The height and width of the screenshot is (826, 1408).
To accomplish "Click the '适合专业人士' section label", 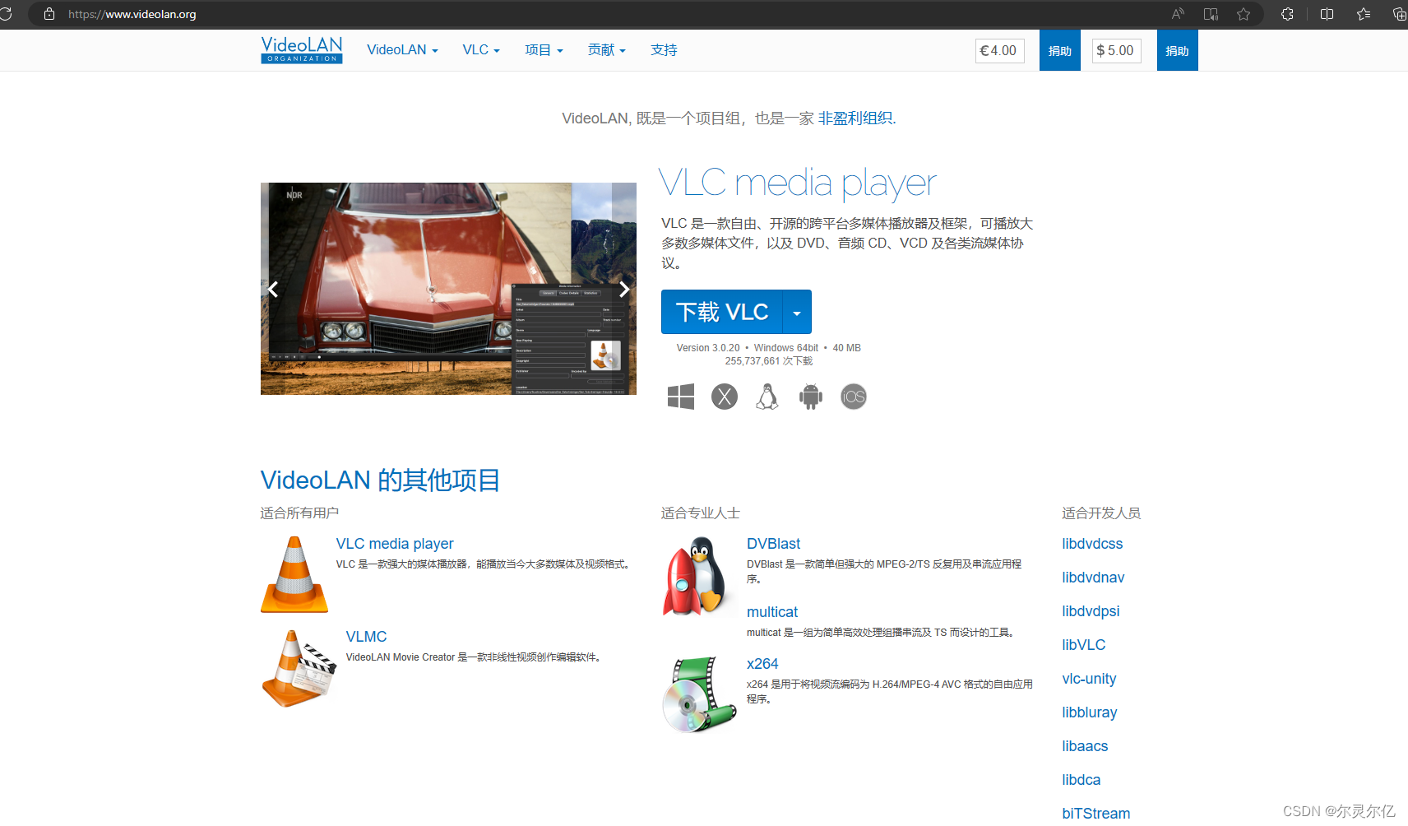I will pyautogui.click(x=700, y=513).
